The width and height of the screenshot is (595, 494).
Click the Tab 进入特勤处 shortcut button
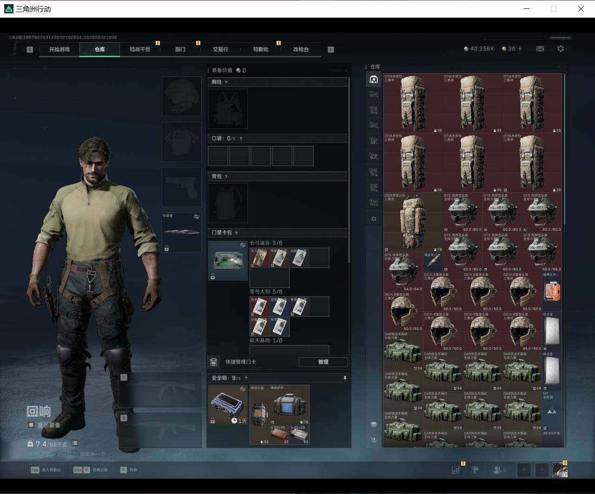tap(46, 470)
